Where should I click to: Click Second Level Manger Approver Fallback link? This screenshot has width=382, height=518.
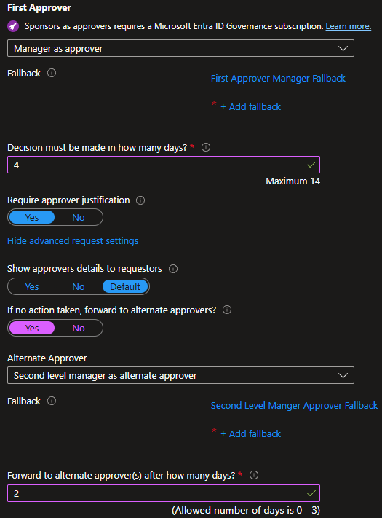coord(294,405)
